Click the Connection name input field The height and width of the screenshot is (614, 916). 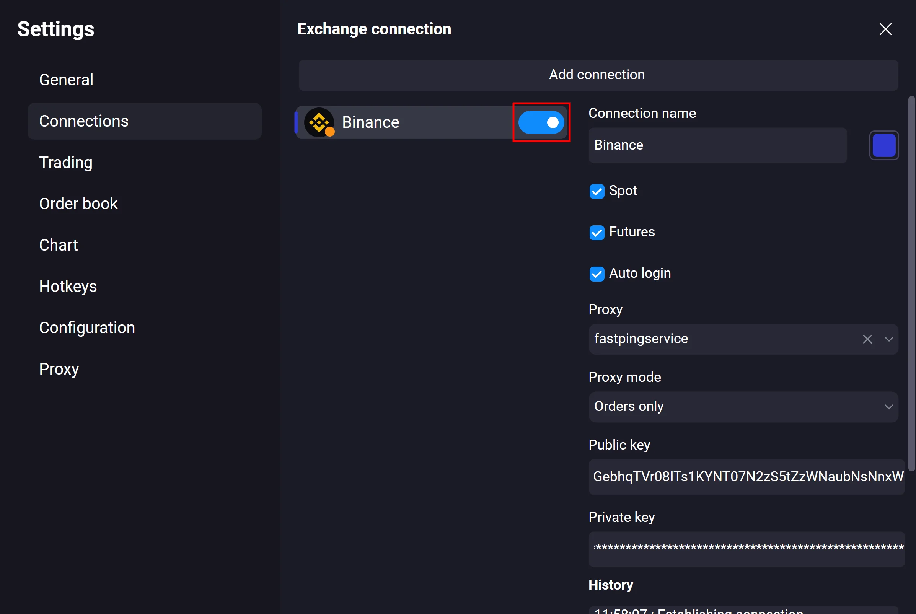pyautogui.click(x=717, y=145)
